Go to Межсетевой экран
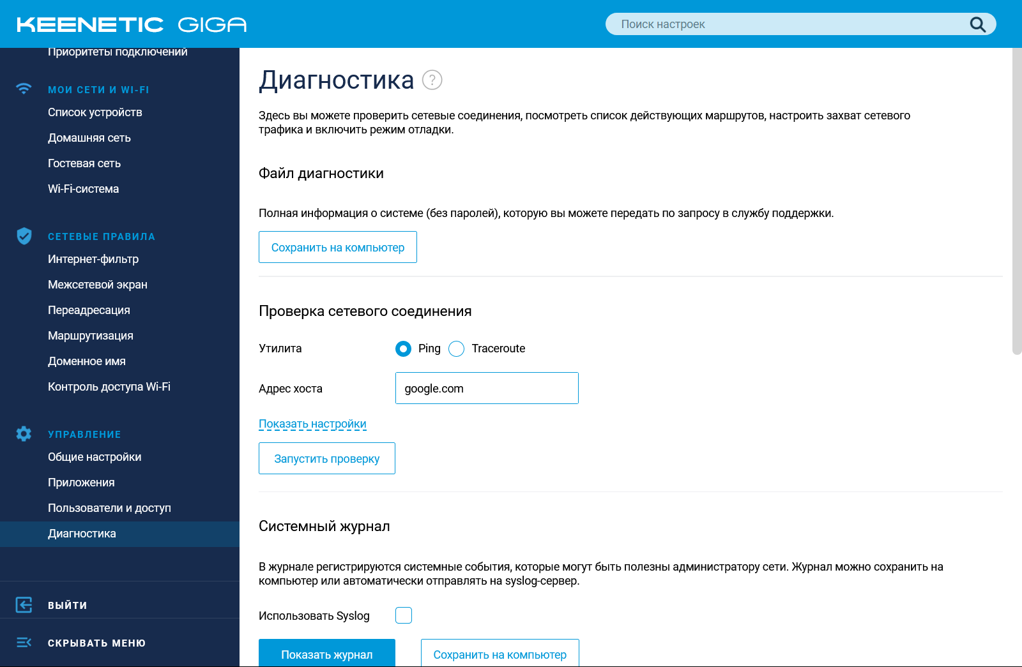The height and width of the screenshot is (667, 1022). [98, 285]
